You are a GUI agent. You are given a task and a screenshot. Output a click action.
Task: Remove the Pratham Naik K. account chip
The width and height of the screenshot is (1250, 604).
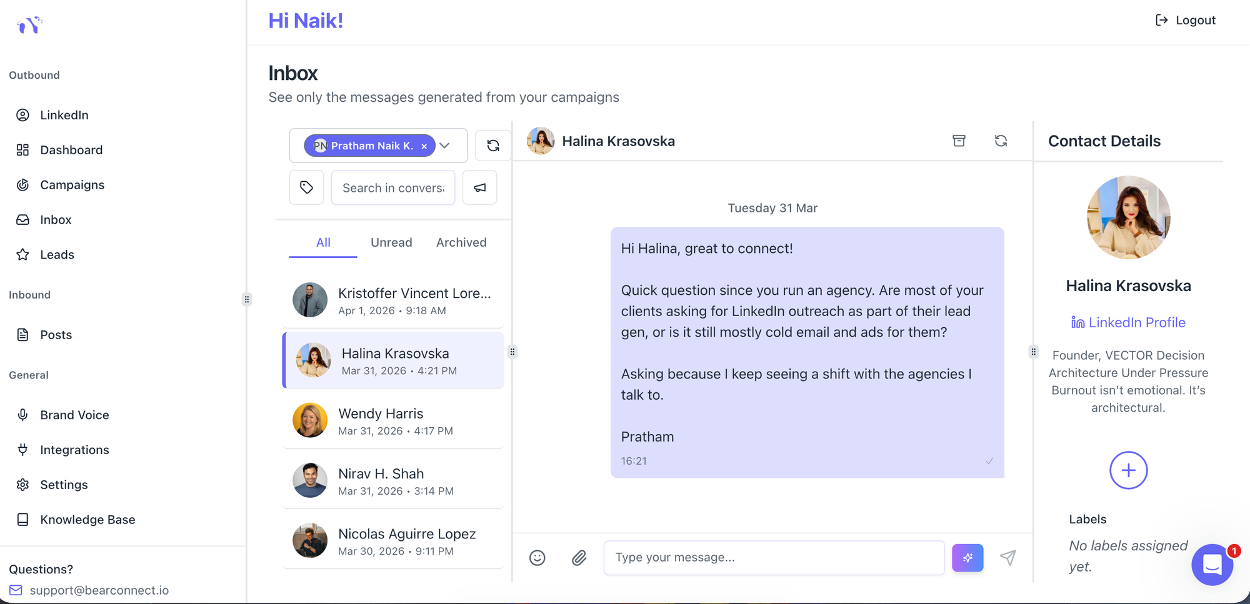[424, 146]
